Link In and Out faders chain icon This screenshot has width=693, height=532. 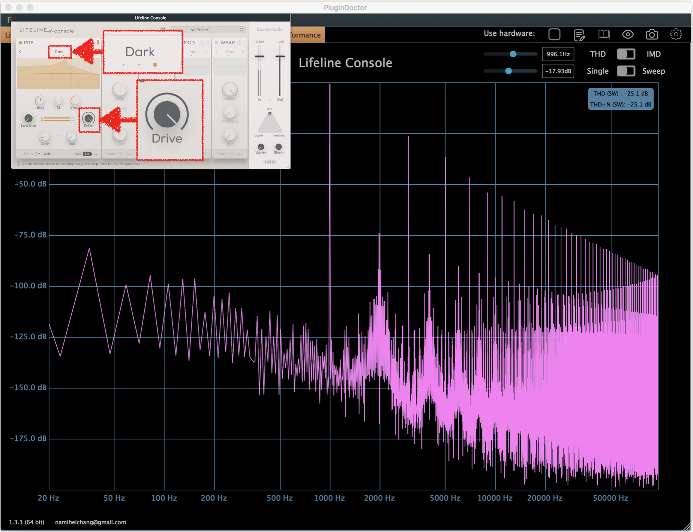click(x=270, y=100)
